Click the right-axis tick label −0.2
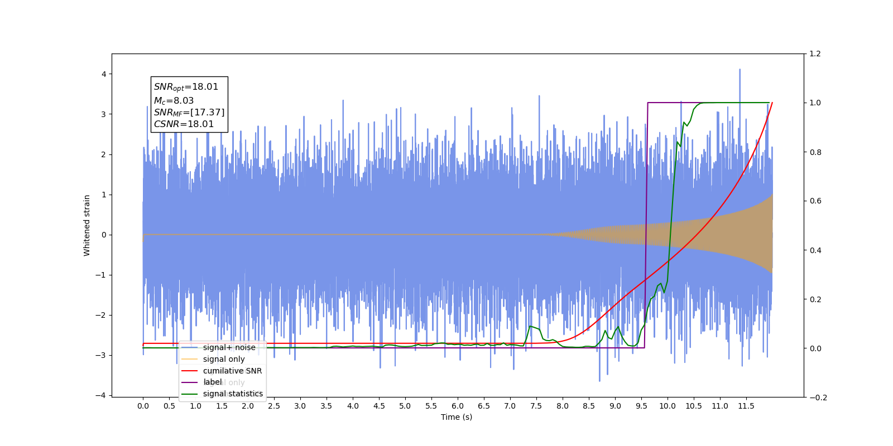The width and height of the screenshot is (893, 446). click(818, 397)
